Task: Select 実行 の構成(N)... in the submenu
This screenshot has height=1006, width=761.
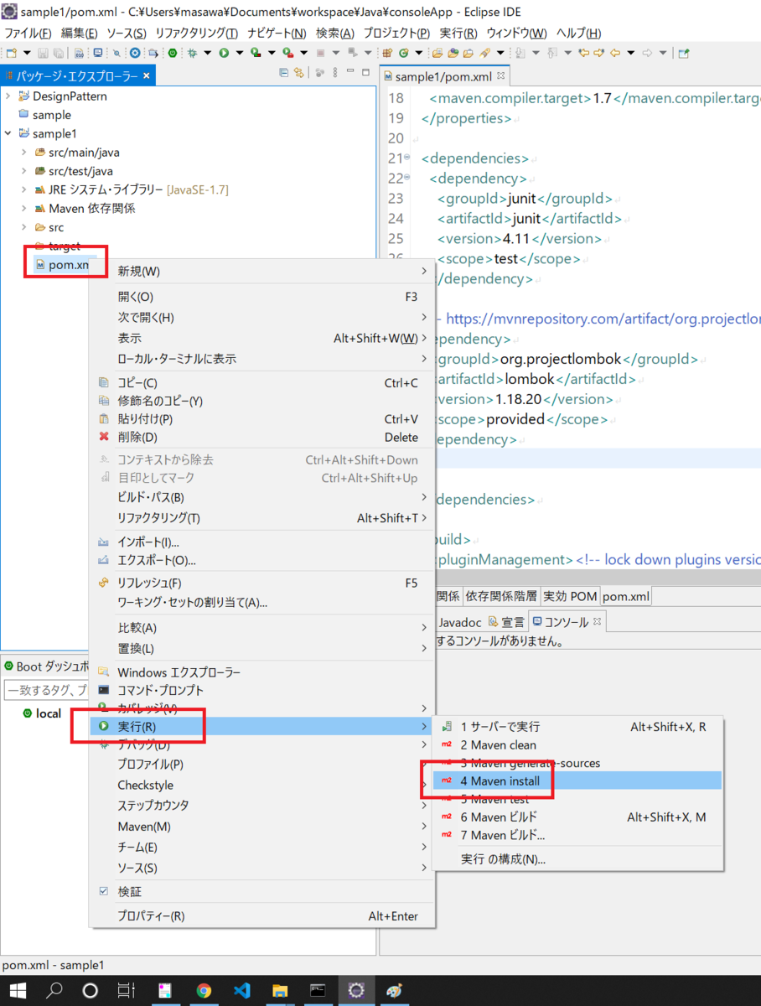Action: pos(577,859)
